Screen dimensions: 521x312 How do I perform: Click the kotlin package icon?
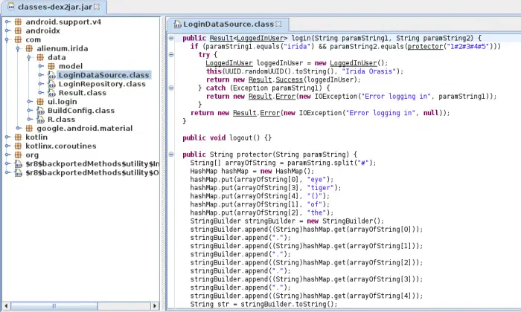[x=18, y=137]
